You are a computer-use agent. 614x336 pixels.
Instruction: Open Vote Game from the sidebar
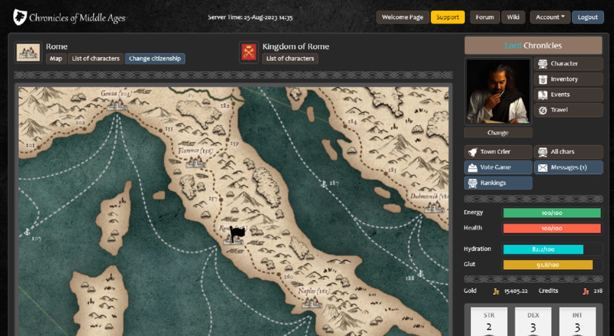coord(498,168)
